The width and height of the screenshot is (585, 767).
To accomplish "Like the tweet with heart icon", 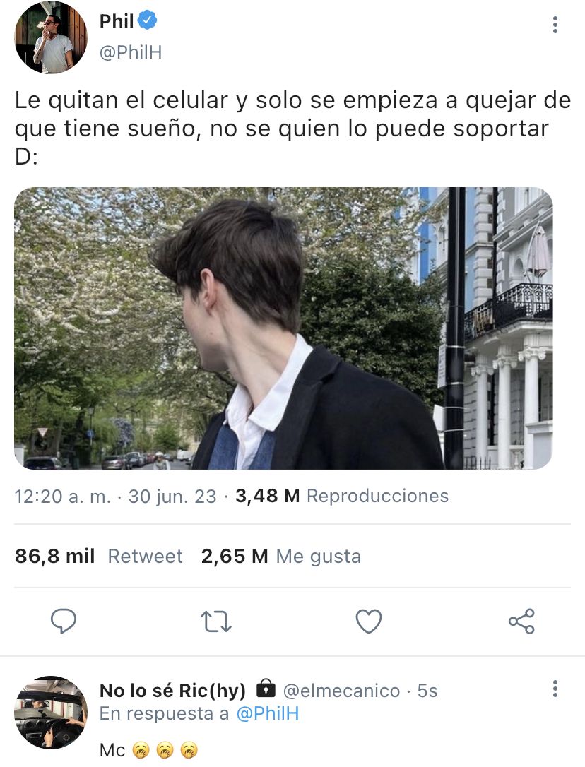I will [368, 622].
